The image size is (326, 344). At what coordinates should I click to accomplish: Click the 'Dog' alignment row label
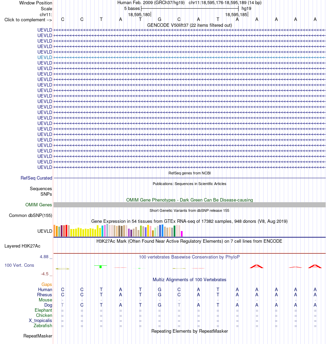(48, 305)
